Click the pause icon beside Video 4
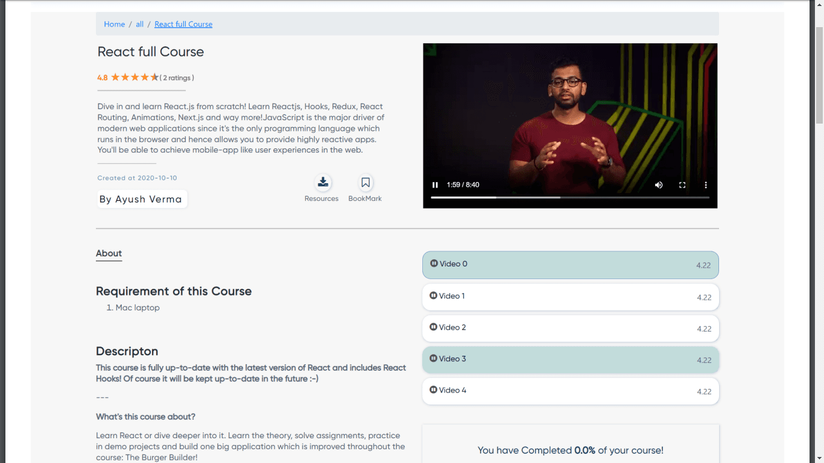Image resolution: width=824 pixels, height=463 pixels. tap(433, 389)
